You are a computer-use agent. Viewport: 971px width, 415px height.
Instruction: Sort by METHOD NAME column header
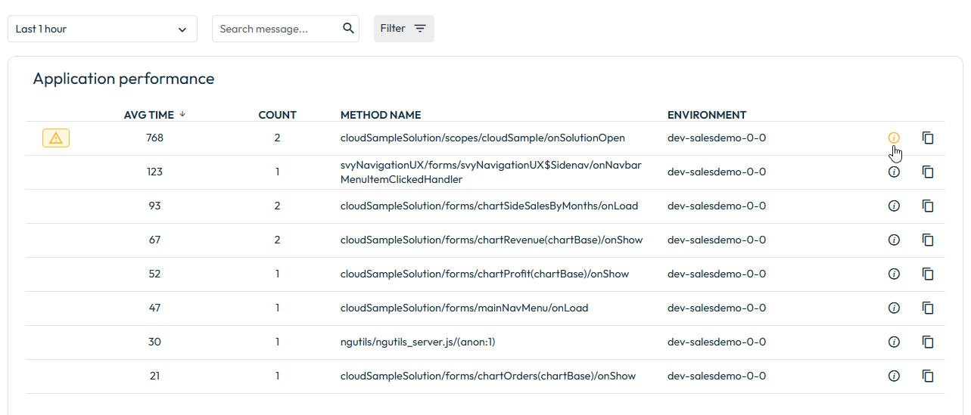click(381, 115)
